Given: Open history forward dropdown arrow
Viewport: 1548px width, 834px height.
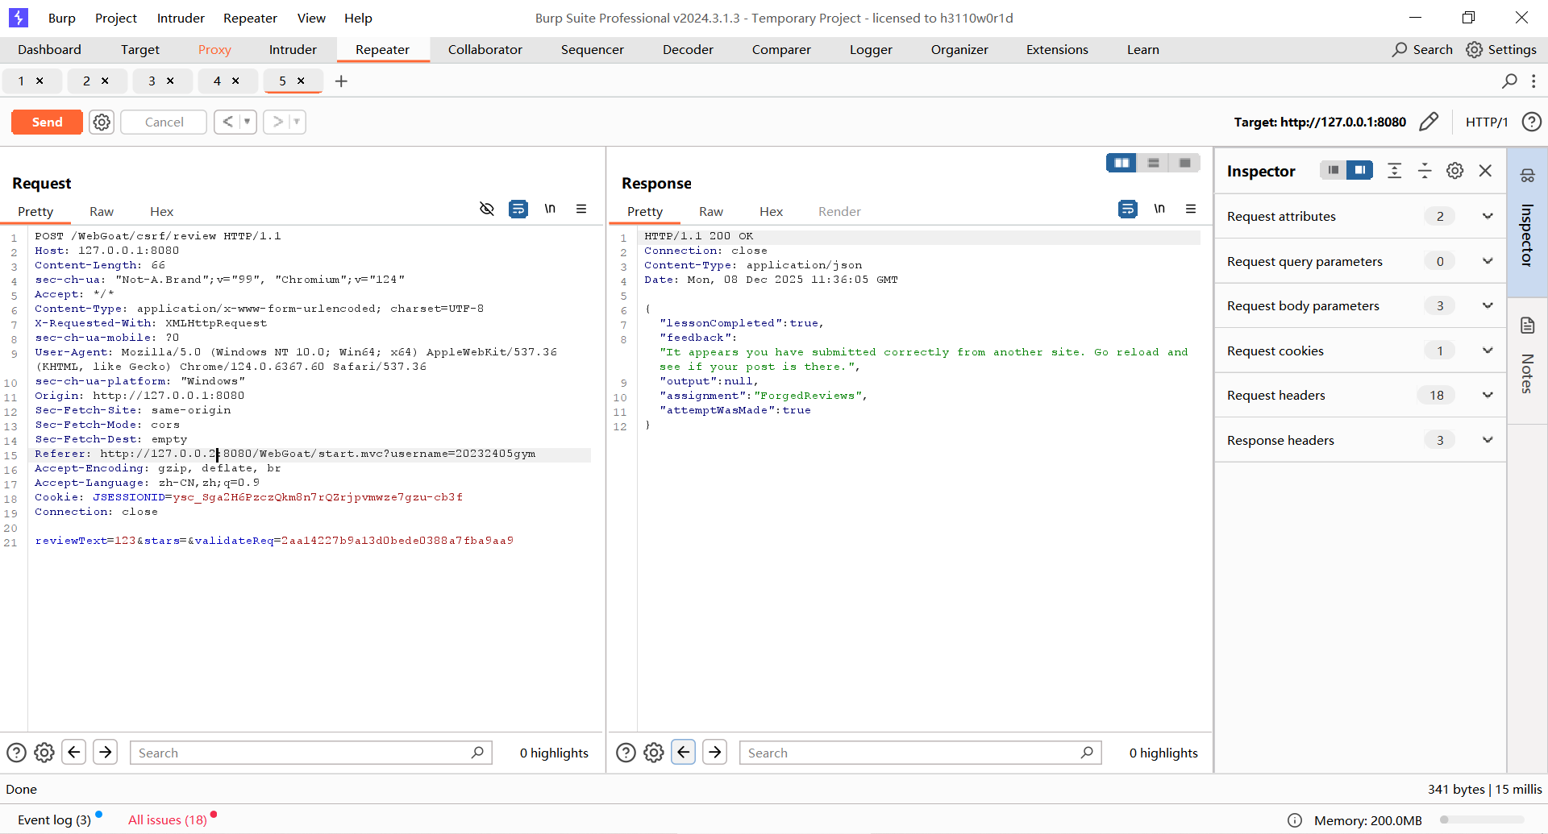Looking at the screenshot, I should tap(297, 122).
